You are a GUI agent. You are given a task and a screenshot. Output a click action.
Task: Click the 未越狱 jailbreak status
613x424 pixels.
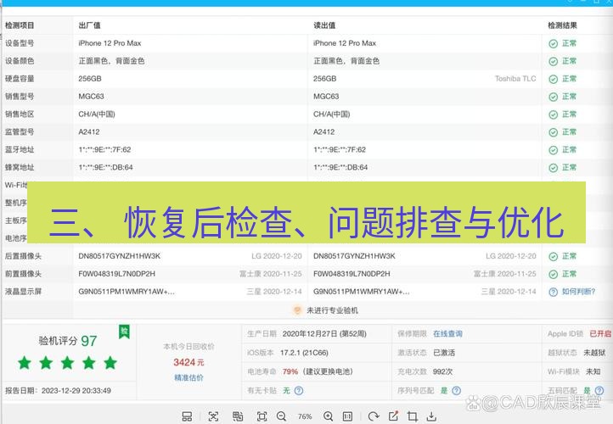(x=594, y=353)
